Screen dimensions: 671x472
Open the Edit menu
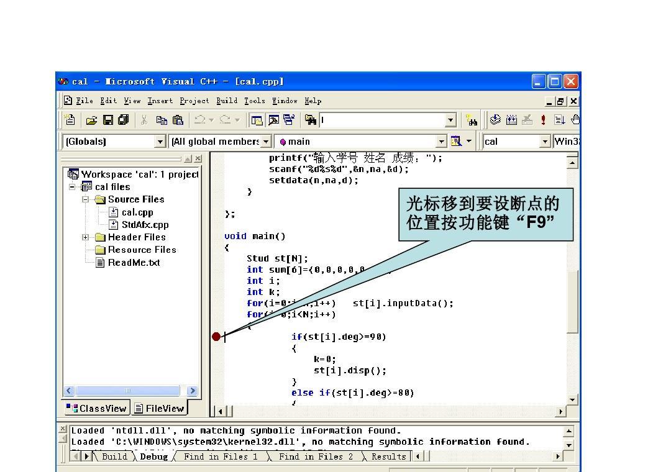coord(108,101)
